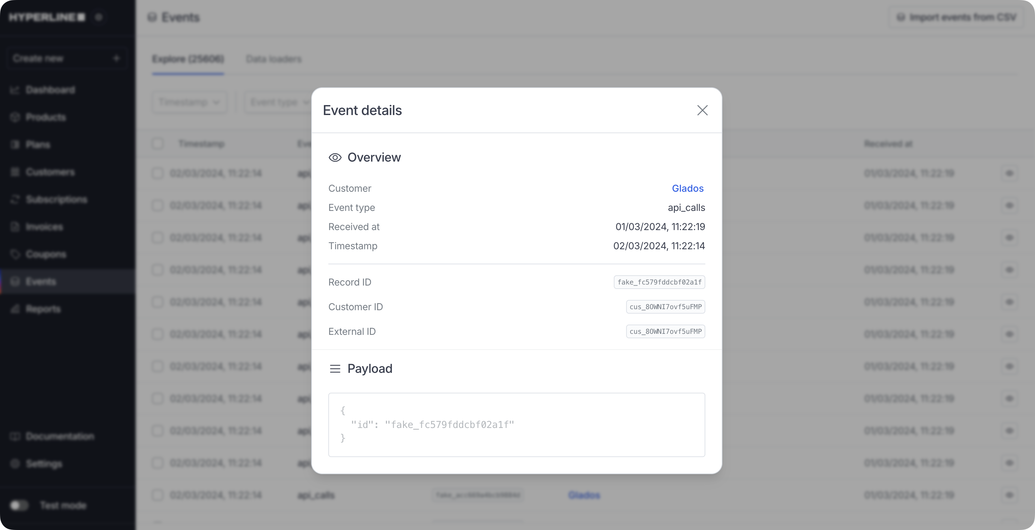This screenshot has height=530, width=1035.
Task: Toggle the Test mode switch
Action: click(x=19, y=505)
